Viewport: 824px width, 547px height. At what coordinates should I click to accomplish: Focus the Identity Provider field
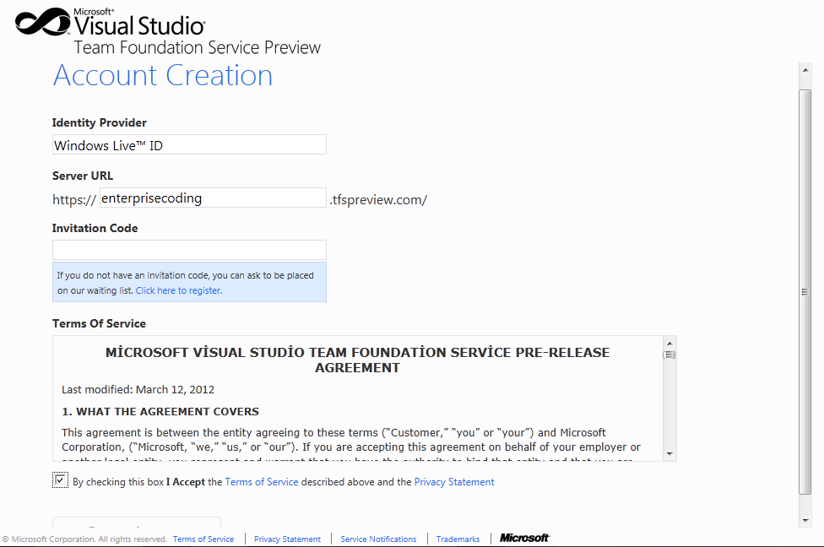(189, 144)
